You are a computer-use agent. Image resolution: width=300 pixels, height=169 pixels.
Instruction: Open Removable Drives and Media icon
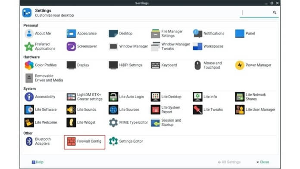[x=29, y=78]
